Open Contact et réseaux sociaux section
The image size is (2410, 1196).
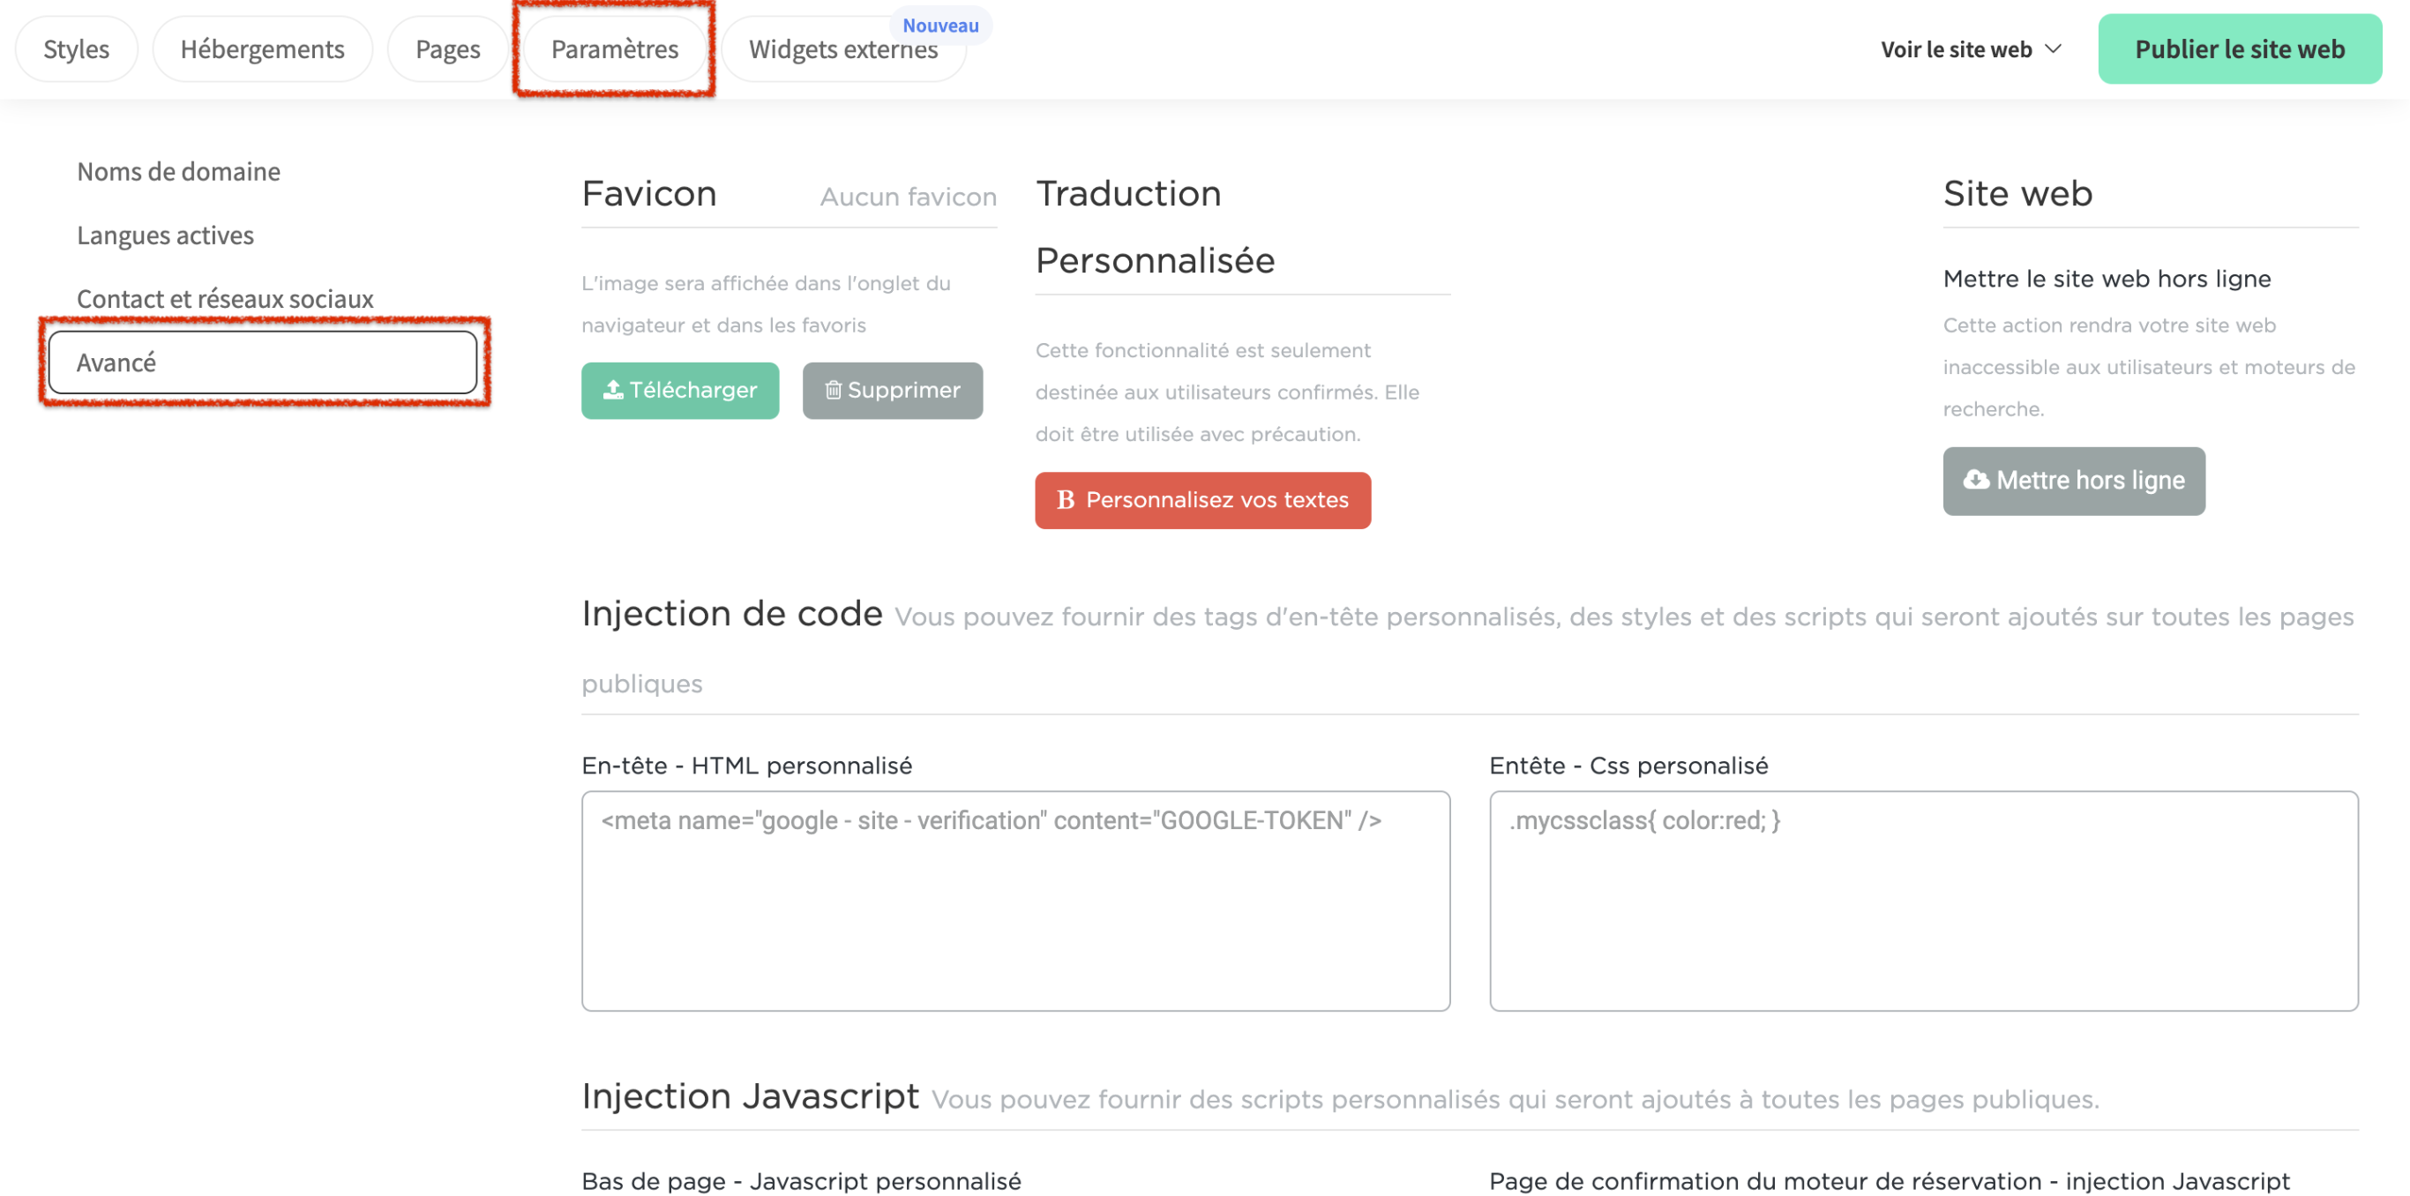coord(225,298)
